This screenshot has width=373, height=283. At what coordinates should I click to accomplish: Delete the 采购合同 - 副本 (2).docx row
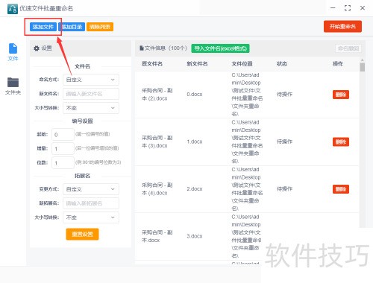click(x=341, y=95)
